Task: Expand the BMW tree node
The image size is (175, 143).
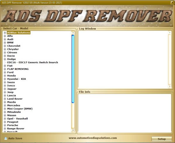Action: pyautogui.click(x=5, y=43)
